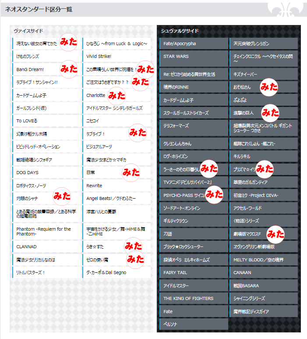Select the STAR WARS entry
307x339 pixels.
point(194,59)
